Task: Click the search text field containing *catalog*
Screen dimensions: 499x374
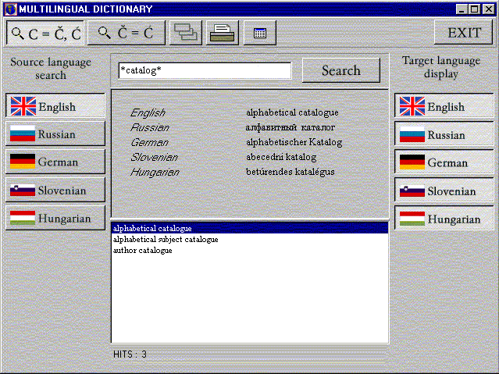Action: [204, 71]
